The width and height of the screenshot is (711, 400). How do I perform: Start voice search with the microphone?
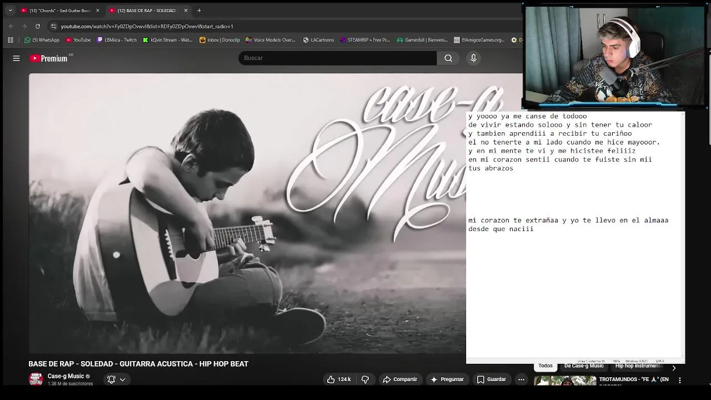pyautogui.click(x=473, y=58)
